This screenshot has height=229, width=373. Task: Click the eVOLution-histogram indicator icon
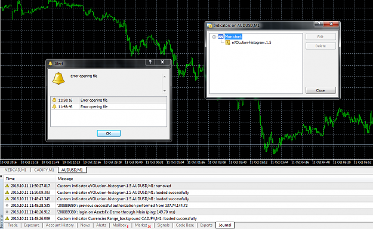pyautogui.click(x=227, y=42)
